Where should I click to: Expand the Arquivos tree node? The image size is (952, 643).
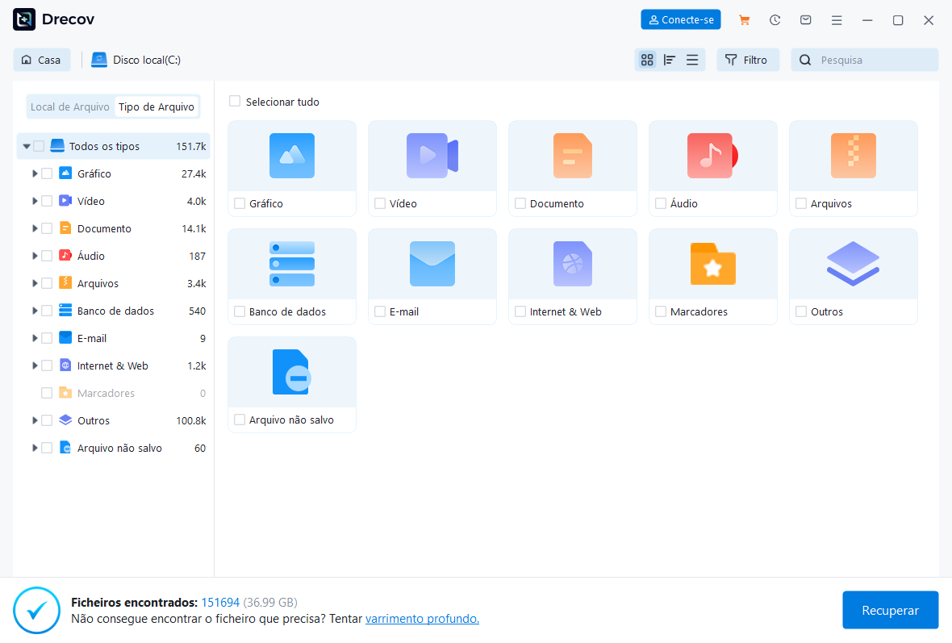[35, 283]
